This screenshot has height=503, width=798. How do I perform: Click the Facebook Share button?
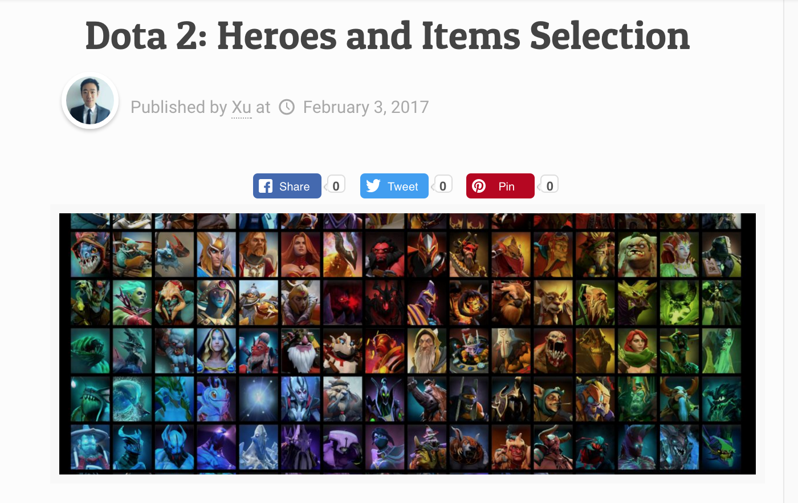pyautogui.click(x=287, y=186)
